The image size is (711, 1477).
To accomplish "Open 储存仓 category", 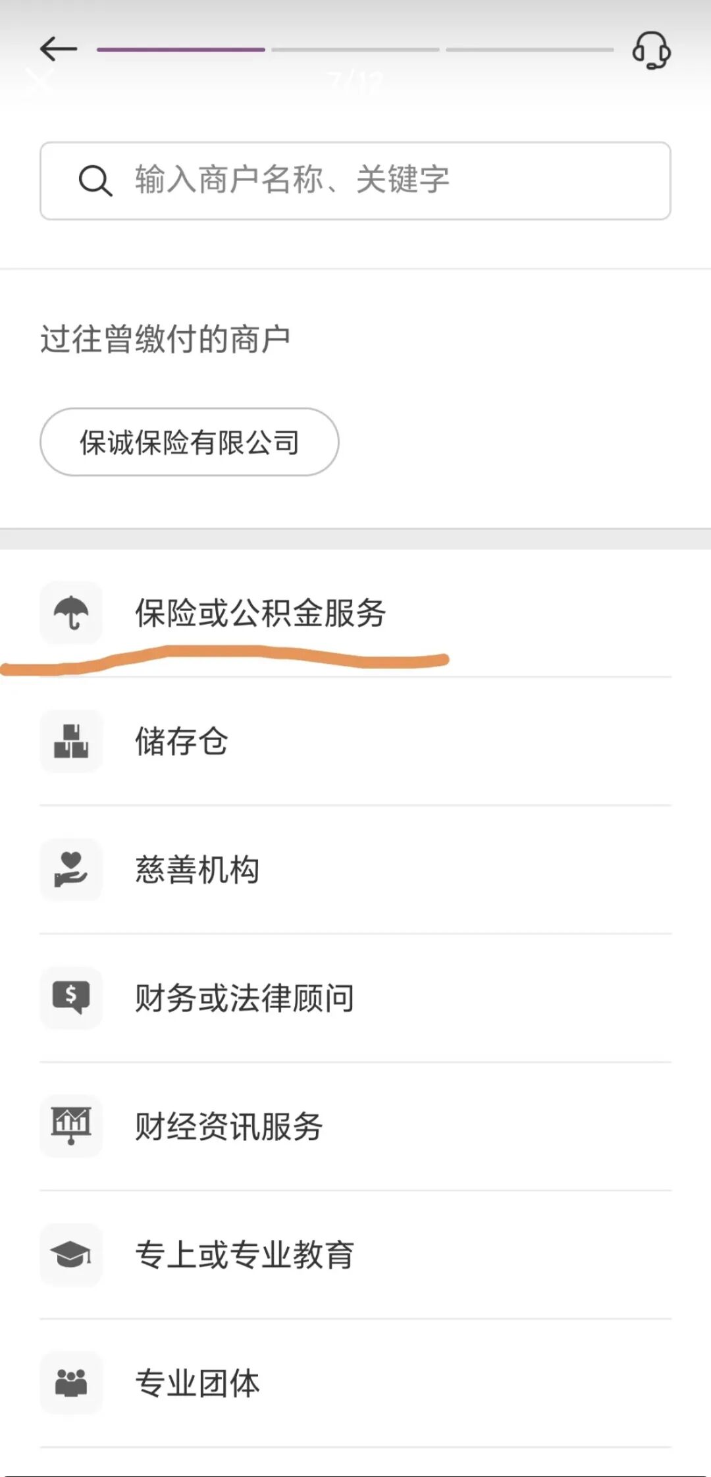I will click(x=182, y=741).
